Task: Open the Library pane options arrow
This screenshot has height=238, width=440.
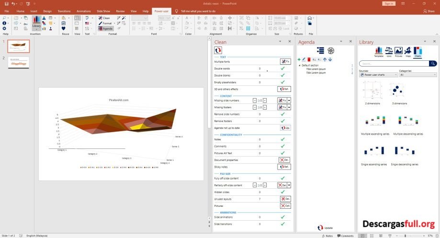Action: 425,41
